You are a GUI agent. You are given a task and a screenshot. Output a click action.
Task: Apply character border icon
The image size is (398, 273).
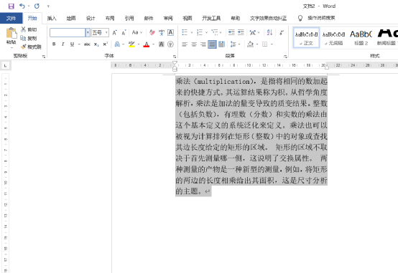[170, 33]
